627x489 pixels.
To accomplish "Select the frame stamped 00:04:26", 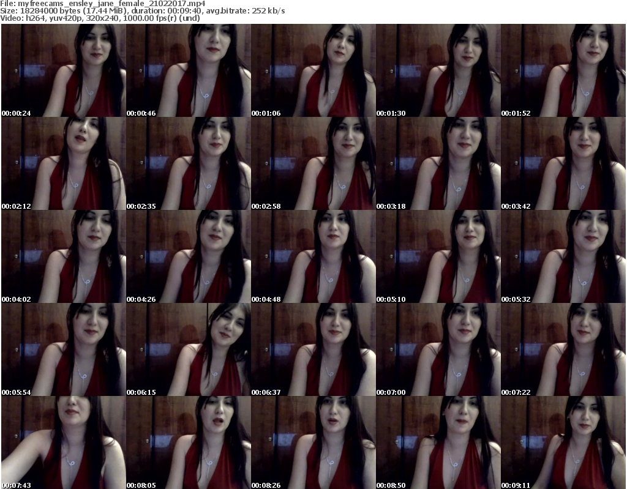I will [x=189, y=256].
